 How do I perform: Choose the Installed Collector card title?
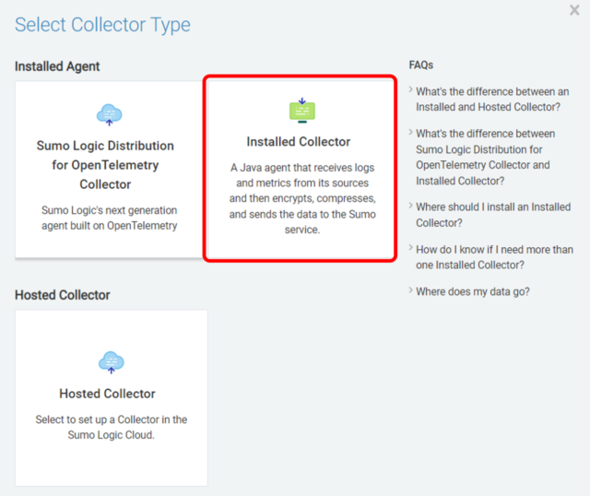(x=299, y=142)
